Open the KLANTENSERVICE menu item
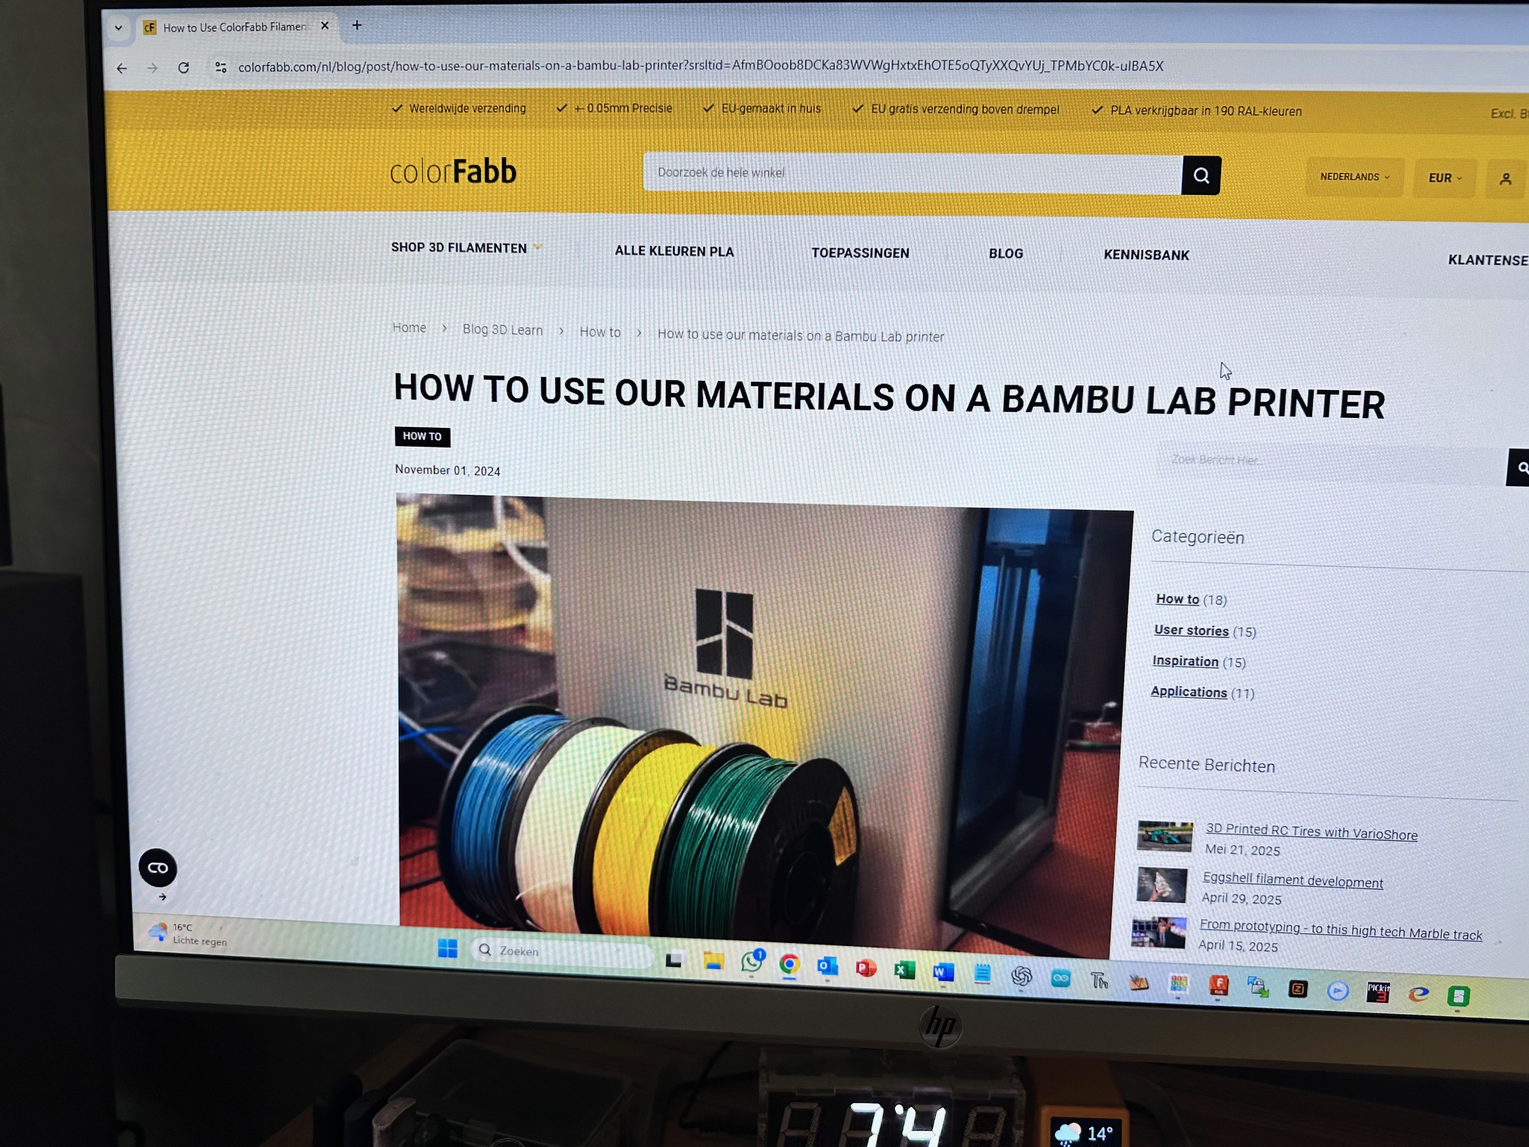Screen dimensions: 1529x1147 point(1488,259)
